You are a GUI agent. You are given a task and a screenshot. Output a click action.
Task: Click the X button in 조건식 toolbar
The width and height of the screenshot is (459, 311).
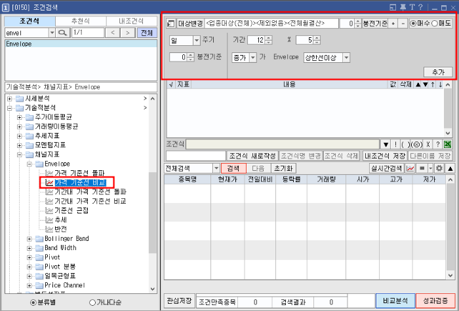428,145
